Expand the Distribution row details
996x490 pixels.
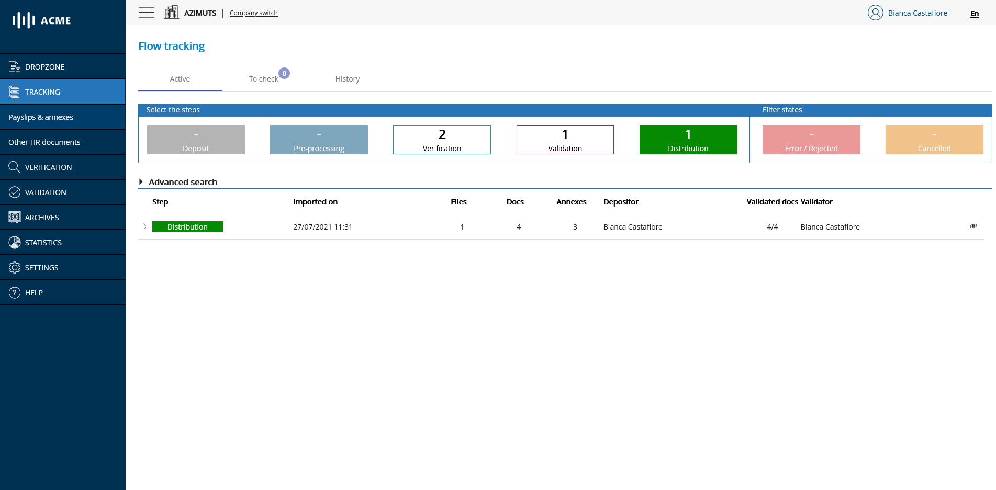(x=144, y=226)
